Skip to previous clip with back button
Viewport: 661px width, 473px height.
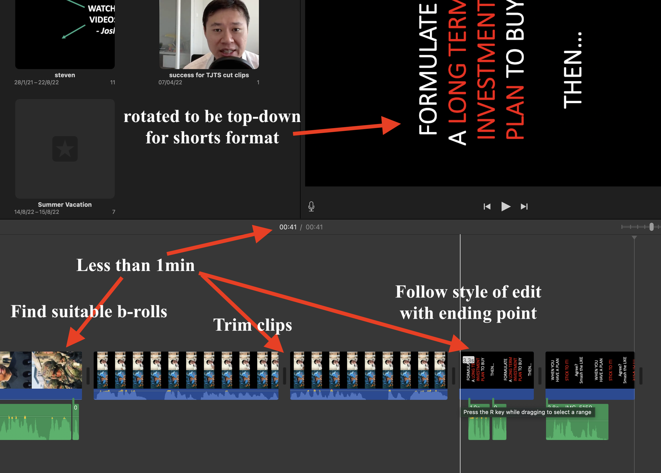tap(487, 207)
